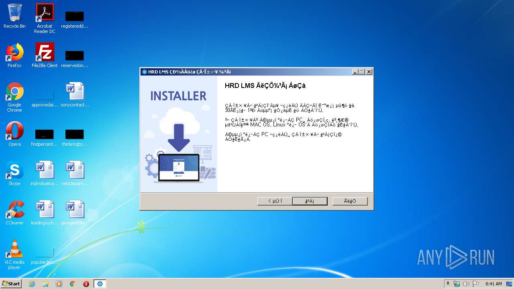Open Chrome from the taskbar
This screenshot has height=289, width=514.
pyautogui.click(x=73, y=284)
